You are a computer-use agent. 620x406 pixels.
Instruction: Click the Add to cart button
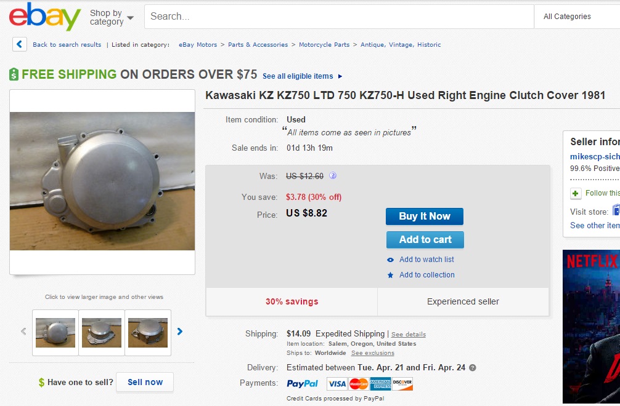click(x=425, y=240)
